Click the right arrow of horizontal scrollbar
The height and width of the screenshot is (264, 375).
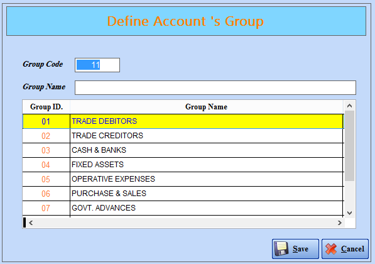click(340, 223)
